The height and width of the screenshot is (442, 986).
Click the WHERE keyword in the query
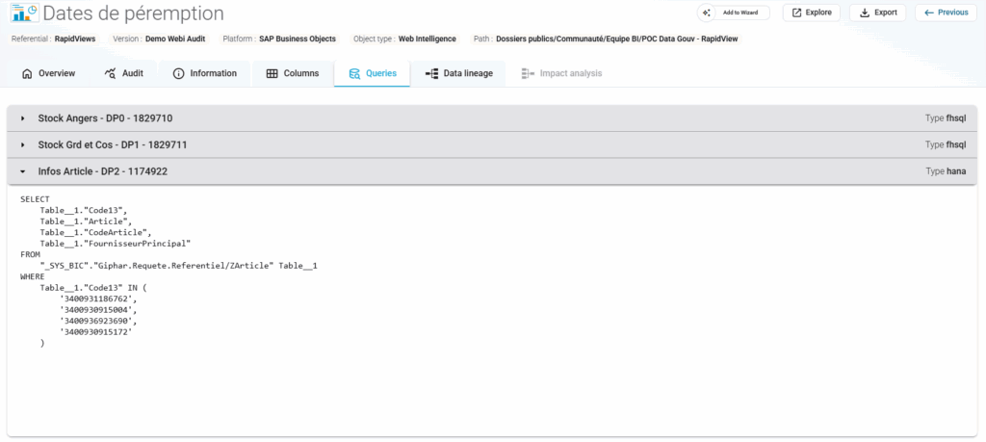tap(32, 276)
